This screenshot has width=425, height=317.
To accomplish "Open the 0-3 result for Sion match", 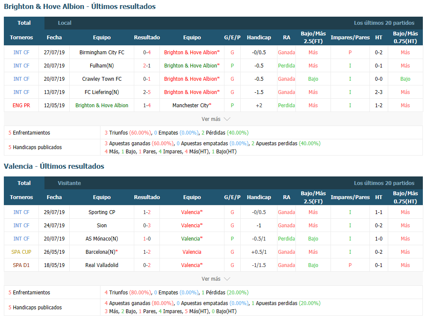I will [x=147, y=226].
